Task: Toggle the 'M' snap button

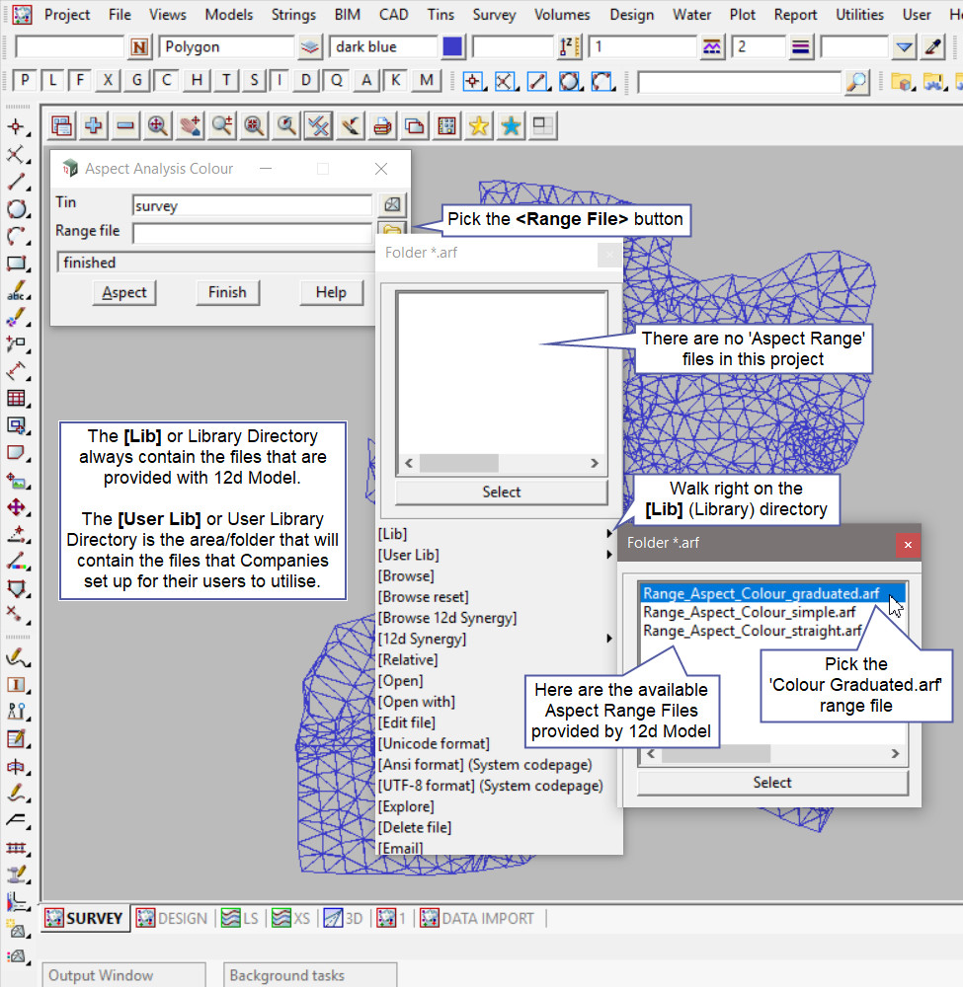Action: click(426, 81)
